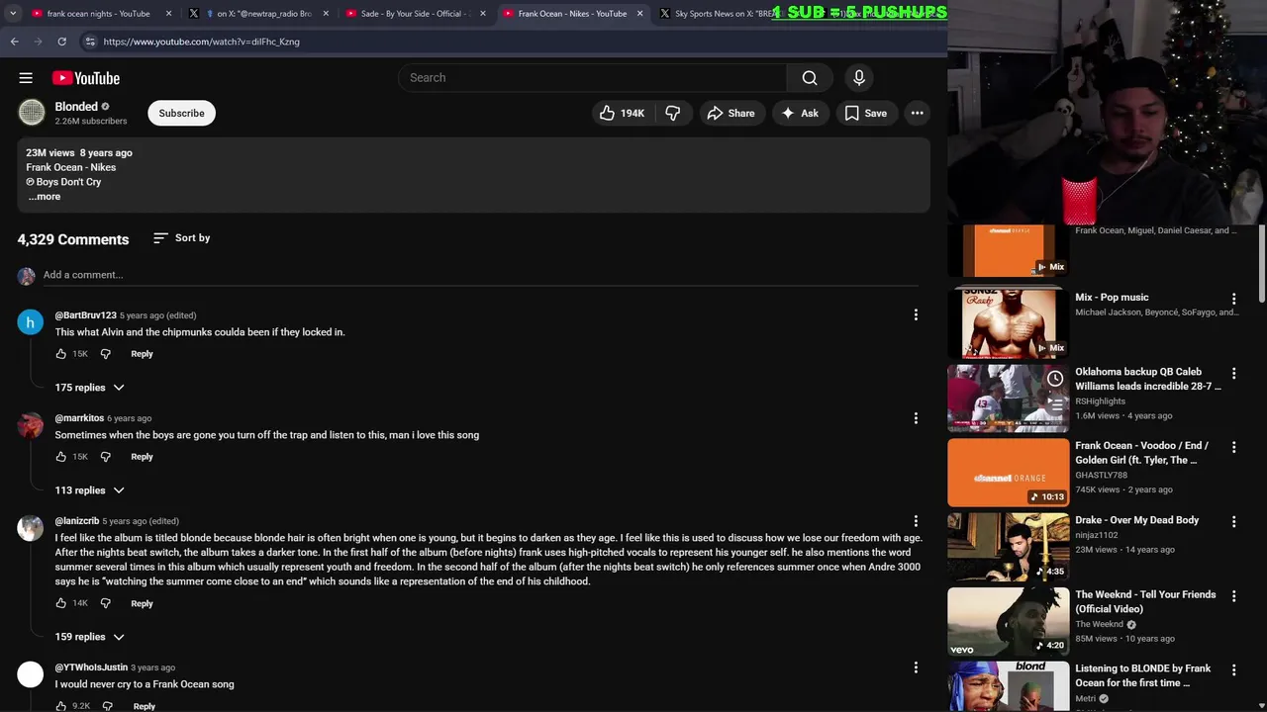Open @lanizcrib profile avatar
The height and width of the screenshot is (712, 1267).
point(31,528)
